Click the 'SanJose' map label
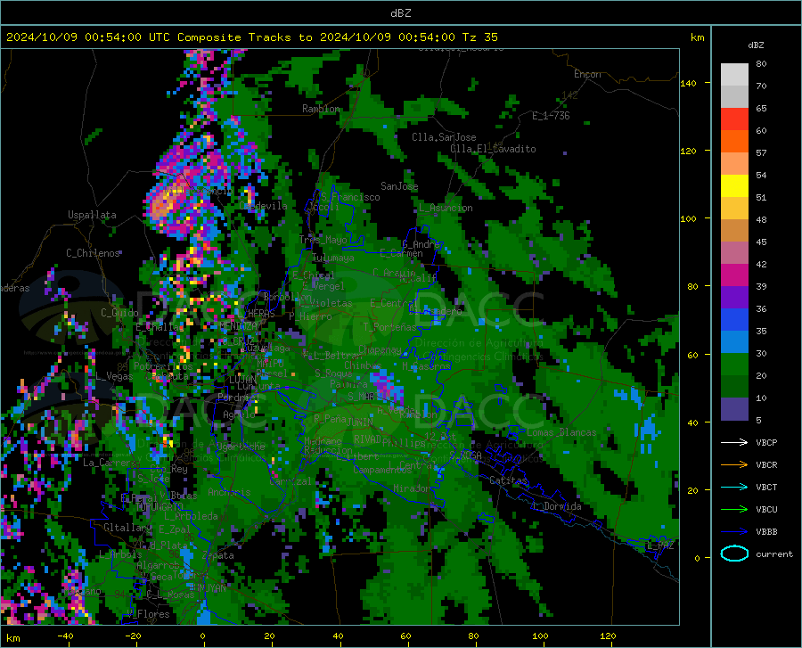The width and height of the screenshot is (802, 648). 399,186
